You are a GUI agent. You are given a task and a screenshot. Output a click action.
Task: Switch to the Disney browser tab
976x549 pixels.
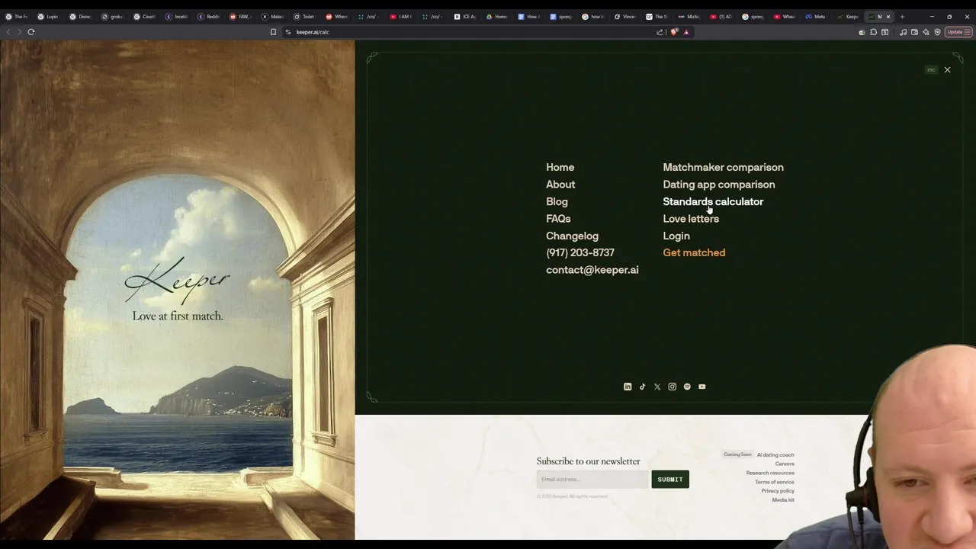pyautogui.click(x=79, y=17)
